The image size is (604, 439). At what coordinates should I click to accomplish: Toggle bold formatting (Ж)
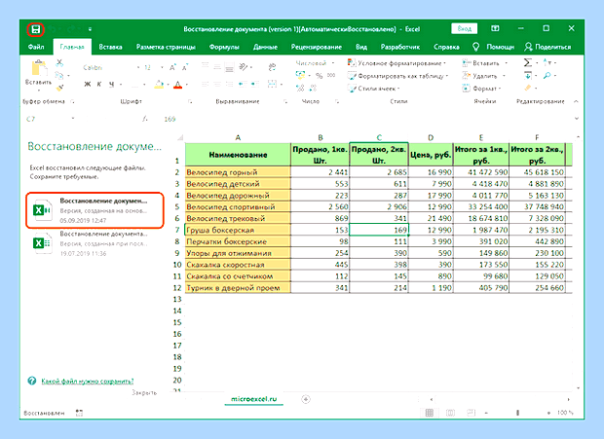pos(88,85)
